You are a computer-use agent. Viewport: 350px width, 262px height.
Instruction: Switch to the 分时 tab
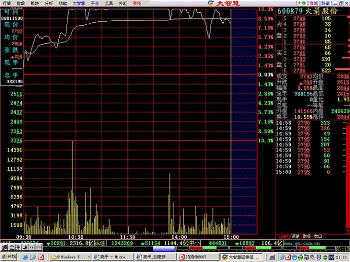tap(283, 236)
